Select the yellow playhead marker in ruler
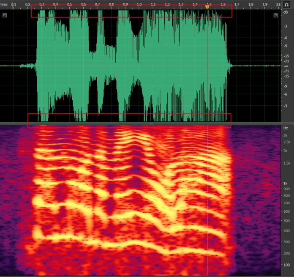 207,7
